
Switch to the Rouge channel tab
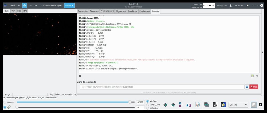coord(7,11)
